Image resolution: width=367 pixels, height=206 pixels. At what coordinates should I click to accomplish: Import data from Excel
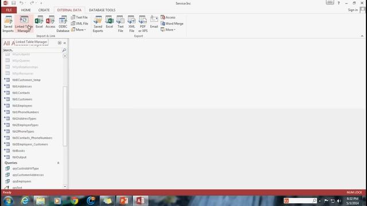pyautogui.click(x=39, y=22)
